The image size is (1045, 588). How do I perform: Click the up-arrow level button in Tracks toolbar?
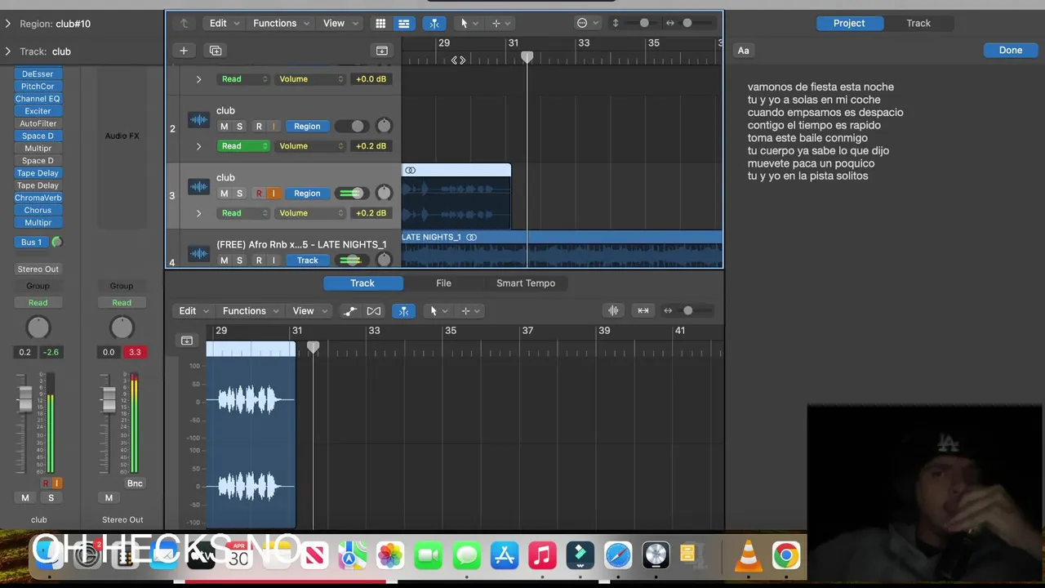point(184,23)
